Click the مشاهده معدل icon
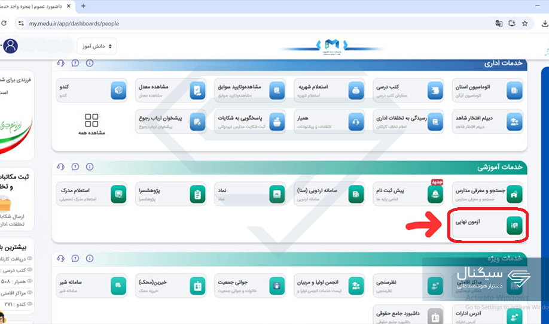This screenshot has width=549, height=324. tap(197, 91)
